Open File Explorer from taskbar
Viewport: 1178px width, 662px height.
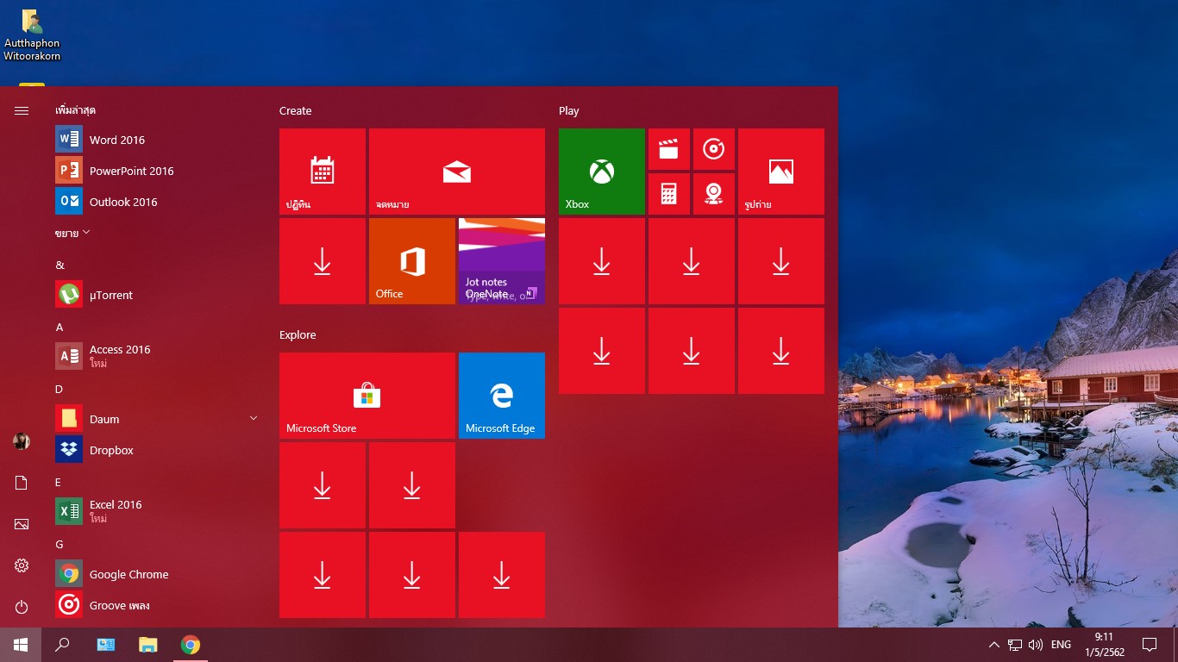tap(148, 645)
